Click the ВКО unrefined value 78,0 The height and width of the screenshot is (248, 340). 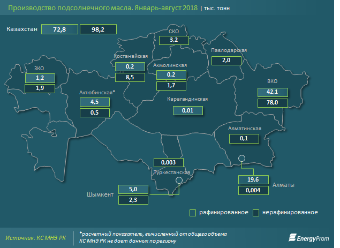click(x=271, y=102)
